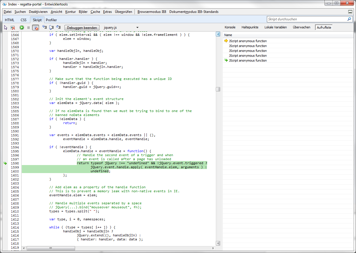
Task: Click the clear browser cache icon
Action: click(13, 28)
